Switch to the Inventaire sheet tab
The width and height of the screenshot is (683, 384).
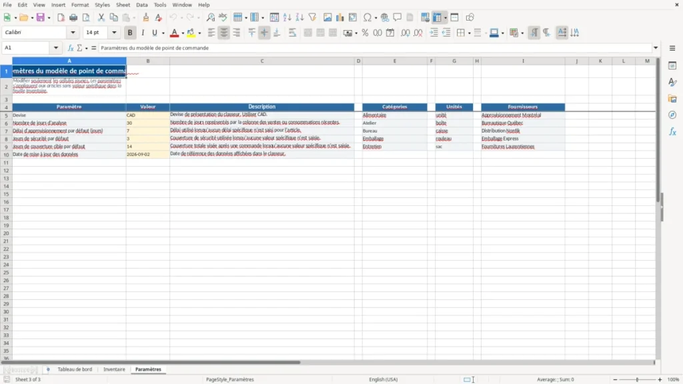[114, 369]
